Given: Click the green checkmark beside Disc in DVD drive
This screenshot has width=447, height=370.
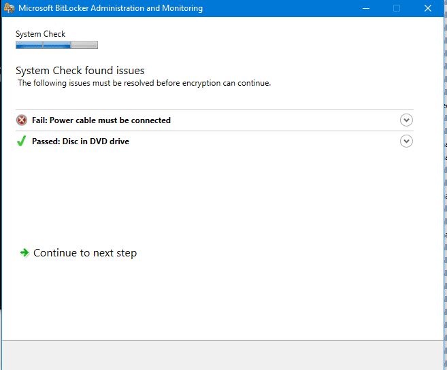Looking at the screenshot, I should [21, 141].
